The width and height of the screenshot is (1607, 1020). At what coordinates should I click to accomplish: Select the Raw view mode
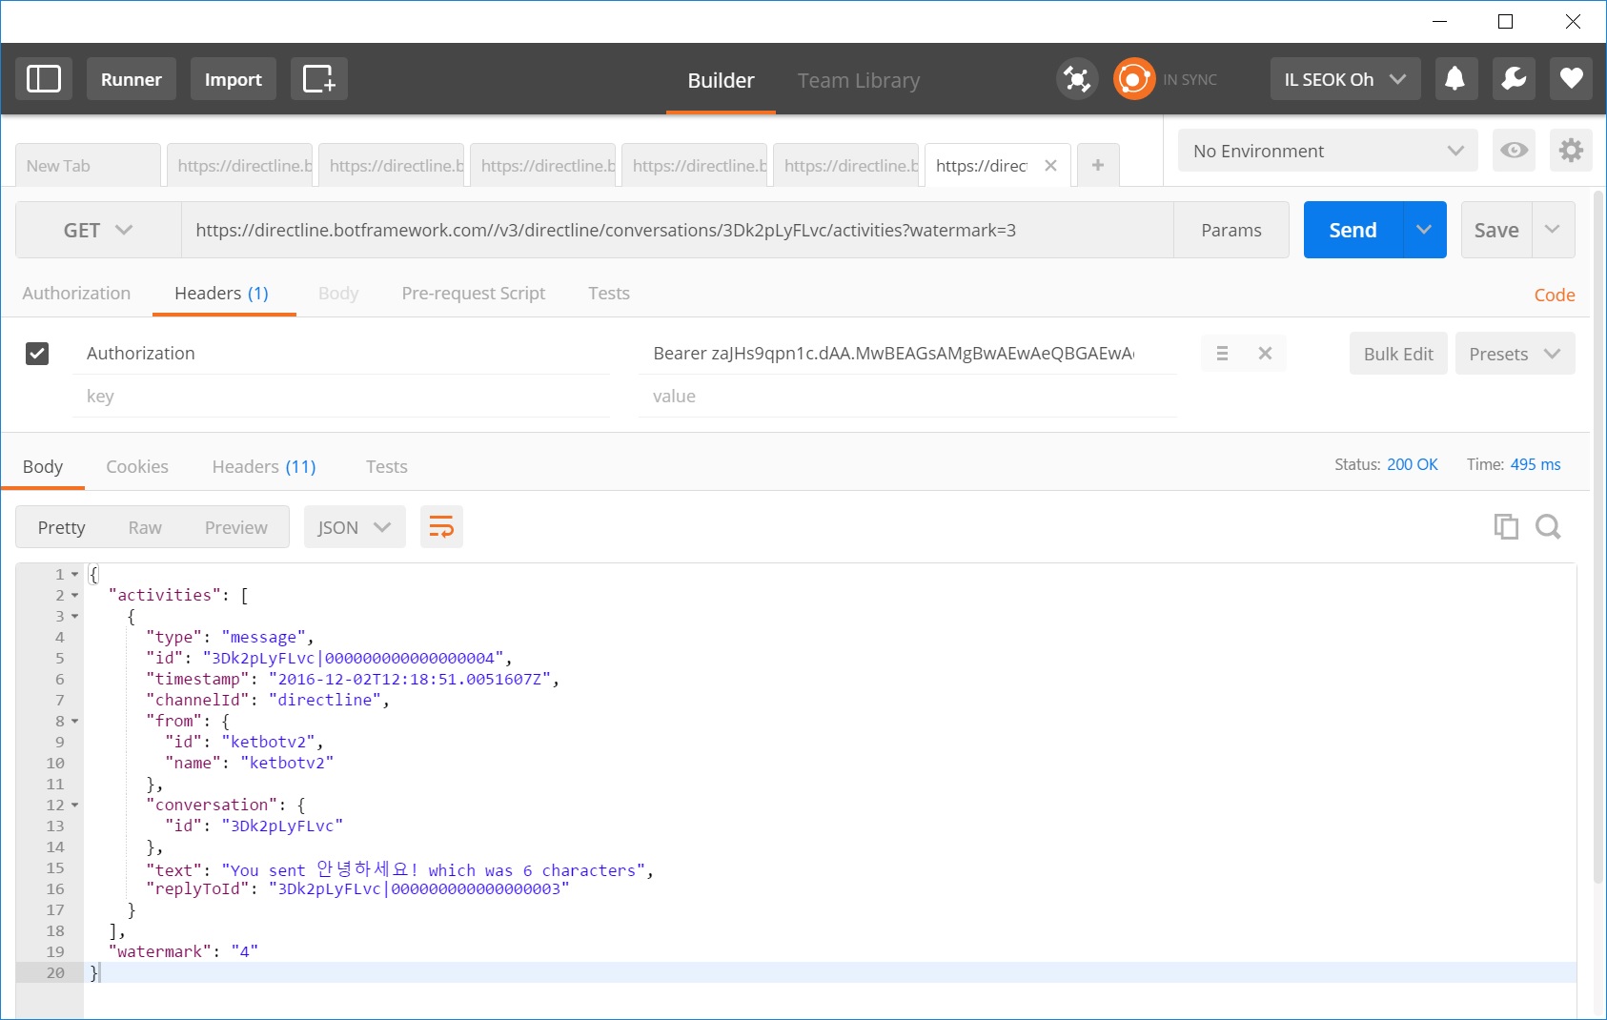click(x=145, y=527)
